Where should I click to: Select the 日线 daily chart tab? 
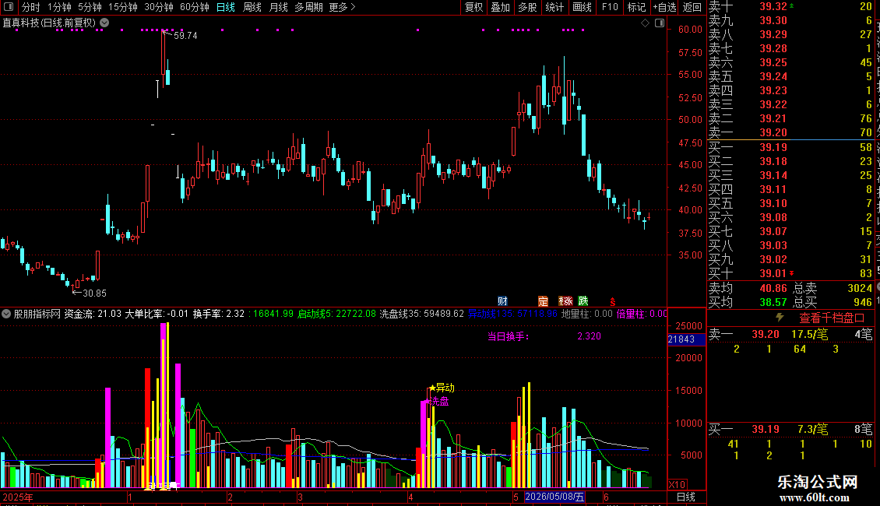coord(226,7)
